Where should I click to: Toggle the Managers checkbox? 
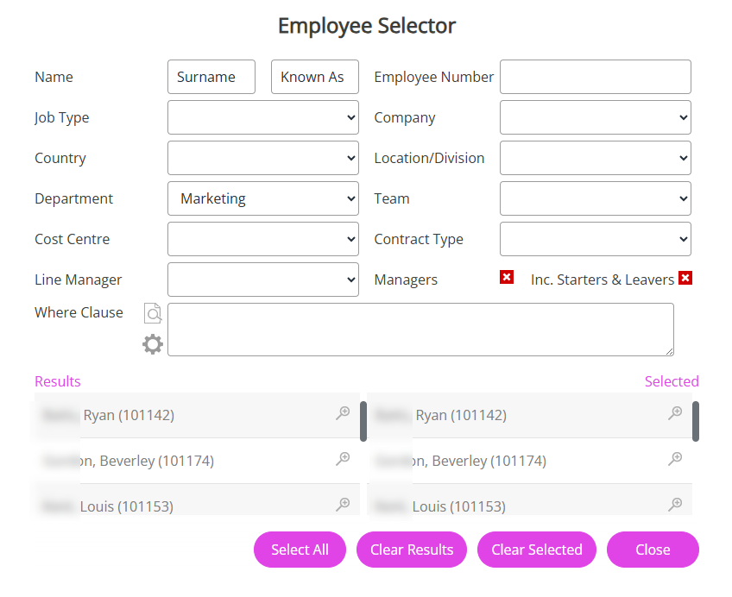click(x=507, y=277)
